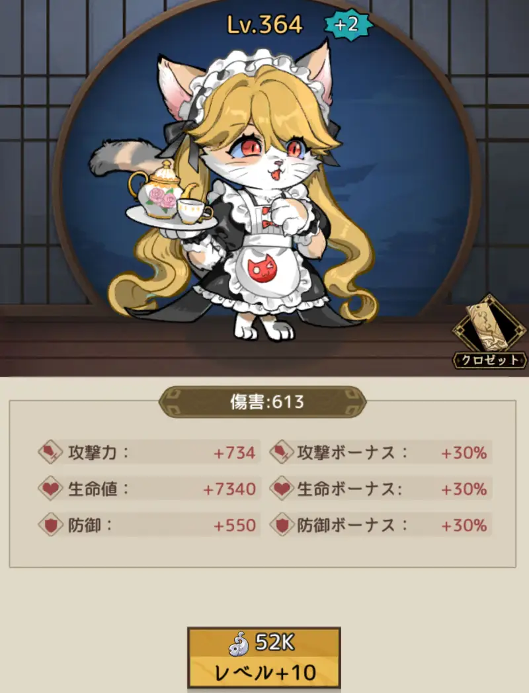
Task: Click the 防御 shield icon
Action: [50, 525]
